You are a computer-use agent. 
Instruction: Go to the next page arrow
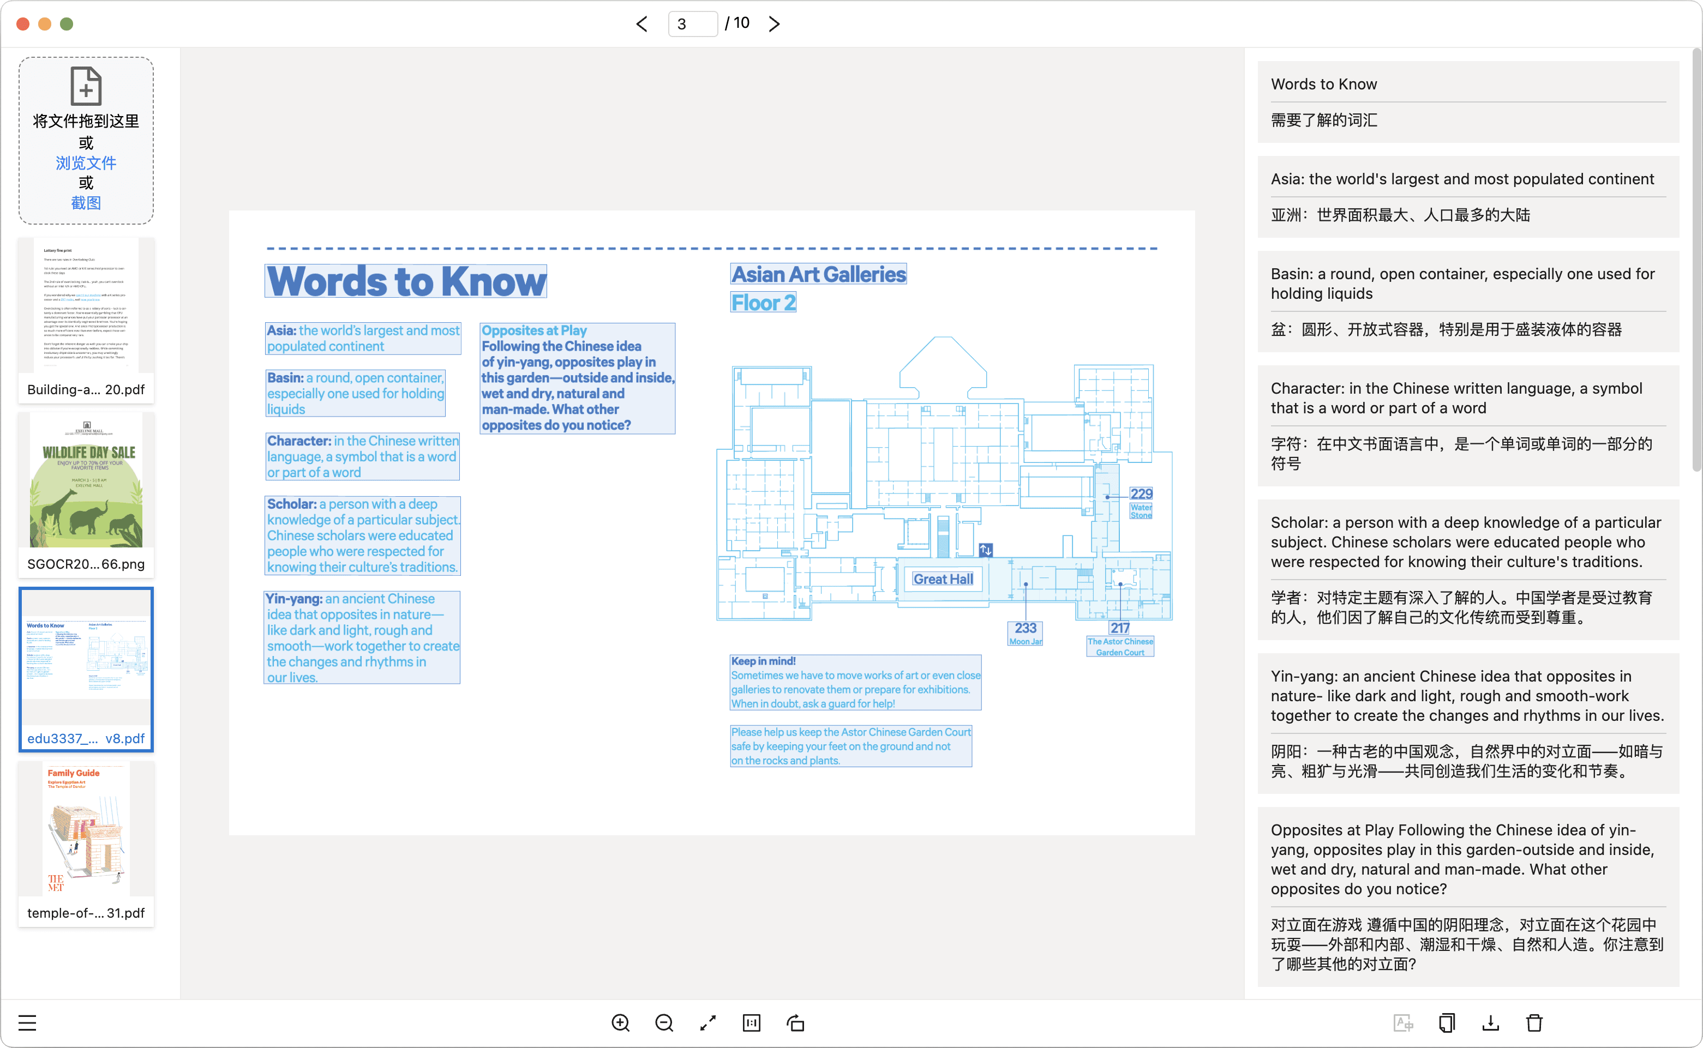775,23
